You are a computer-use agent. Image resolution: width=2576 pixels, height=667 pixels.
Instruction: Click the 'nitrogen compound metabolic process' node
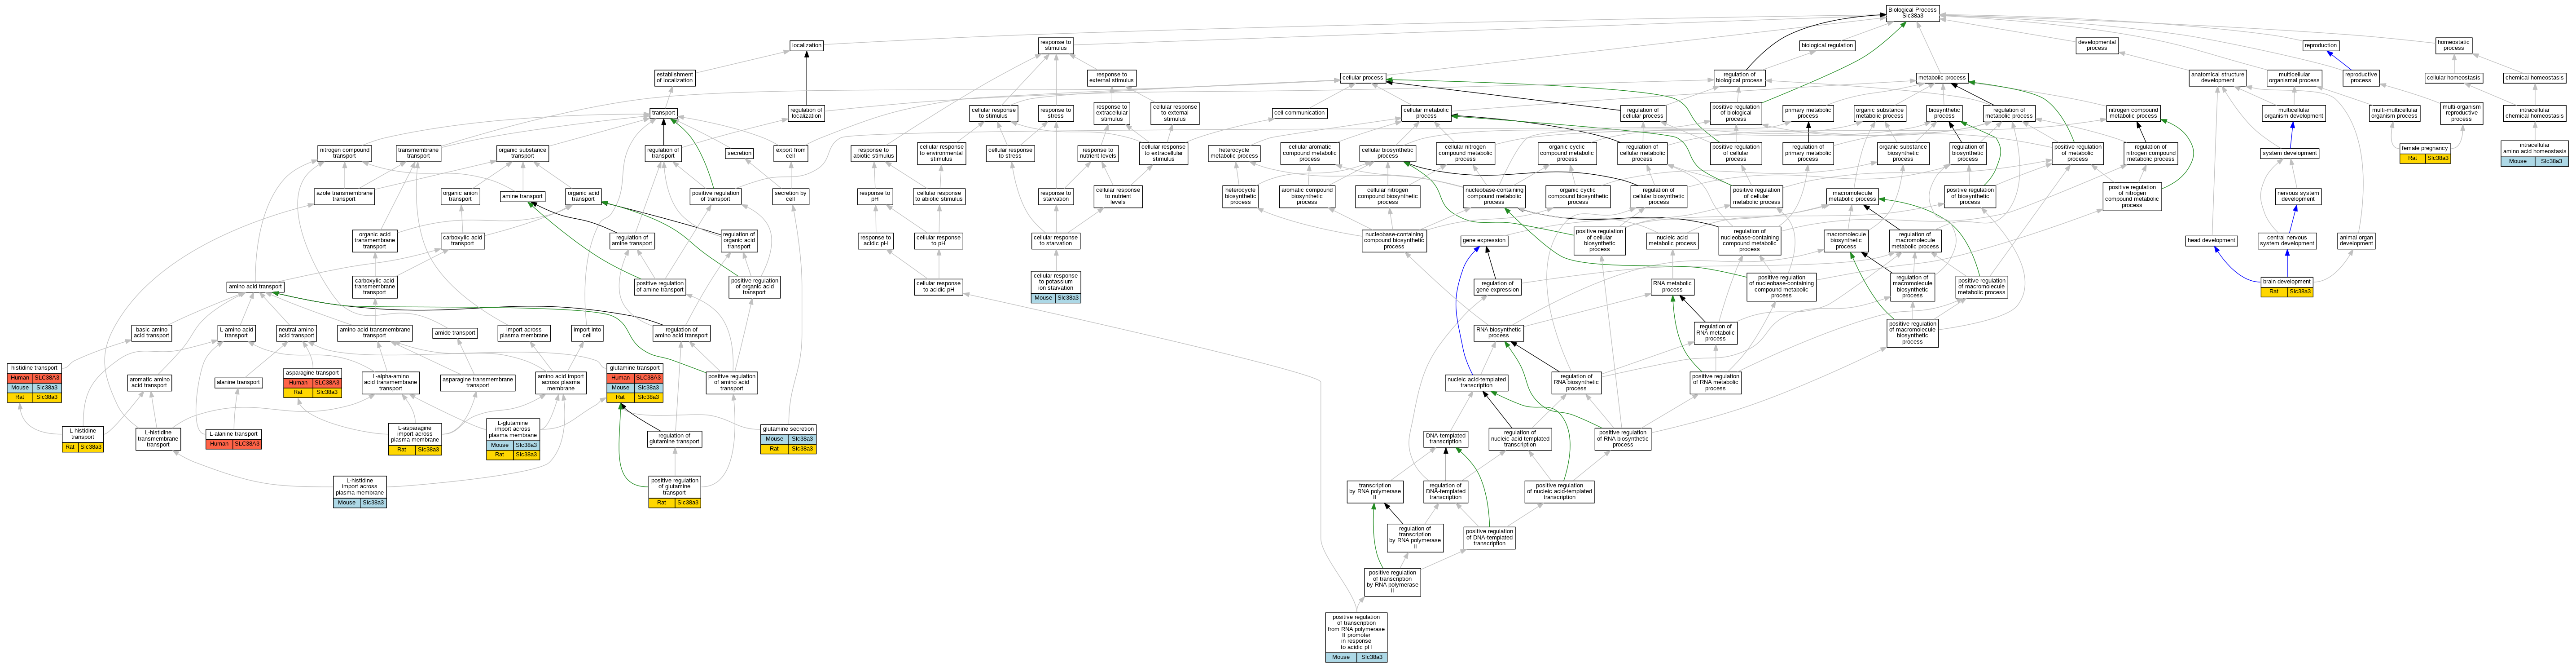[2133, 113]
